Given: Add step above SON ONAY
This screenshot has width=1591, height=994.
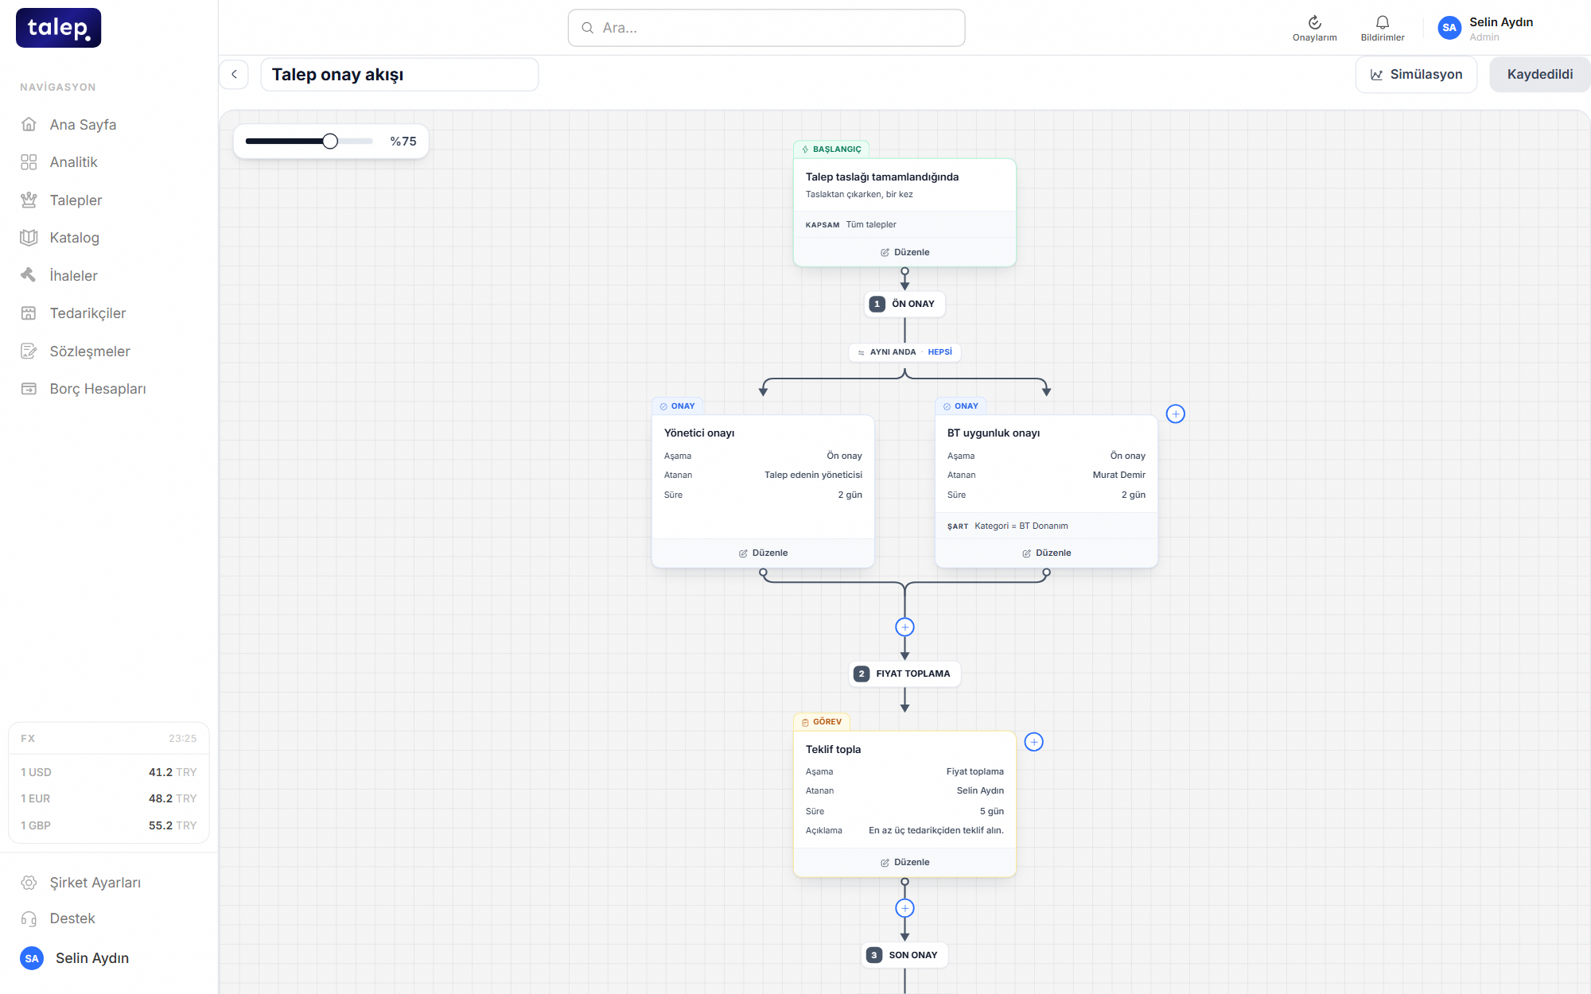Looking at the screenshot, I should (904, 908).
